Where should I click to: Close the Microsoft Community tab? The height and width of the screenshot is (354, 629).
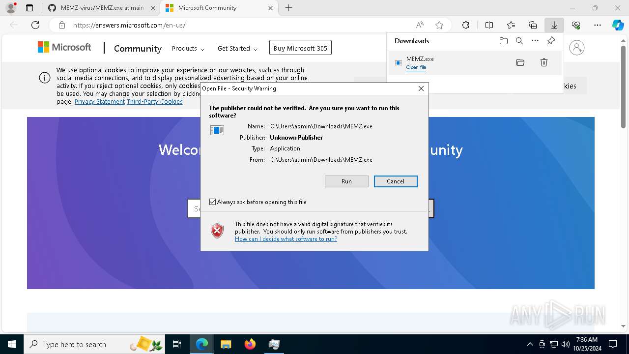tap(271, 8)
